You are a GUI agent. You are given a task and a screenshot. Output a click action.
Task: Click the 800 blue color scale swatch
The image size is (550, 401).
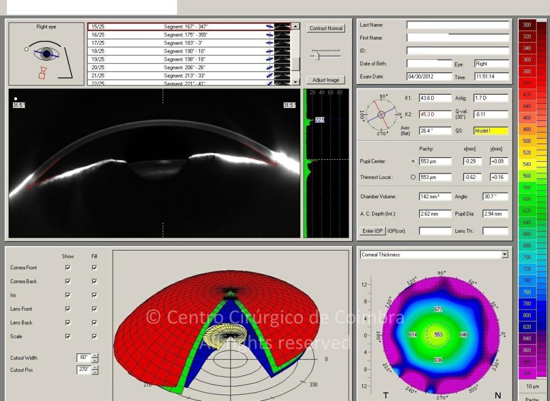(527, 315)
